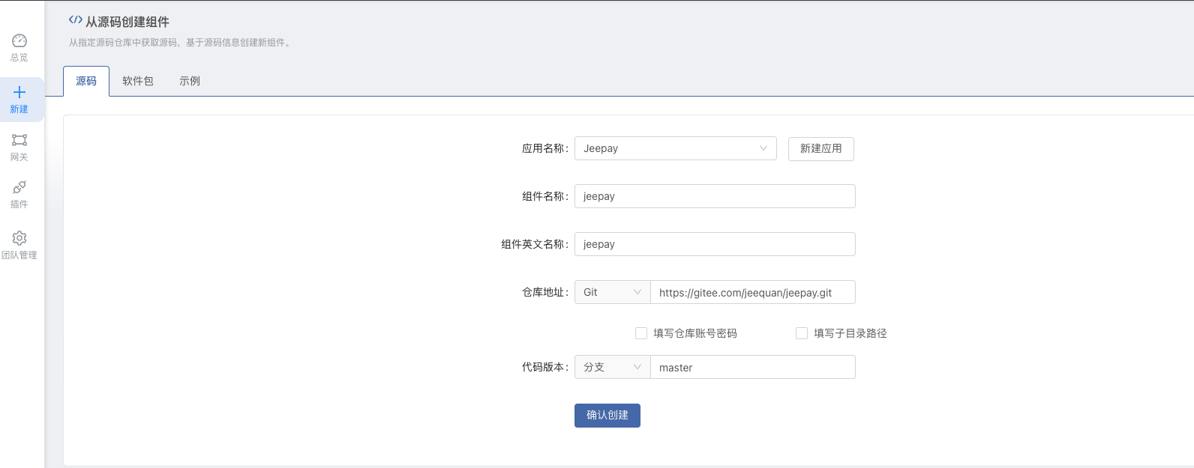This screenshot has width=1194, height=468.
Task: Check the 填写子目录路径 option
Action: [x=802, y=333]
